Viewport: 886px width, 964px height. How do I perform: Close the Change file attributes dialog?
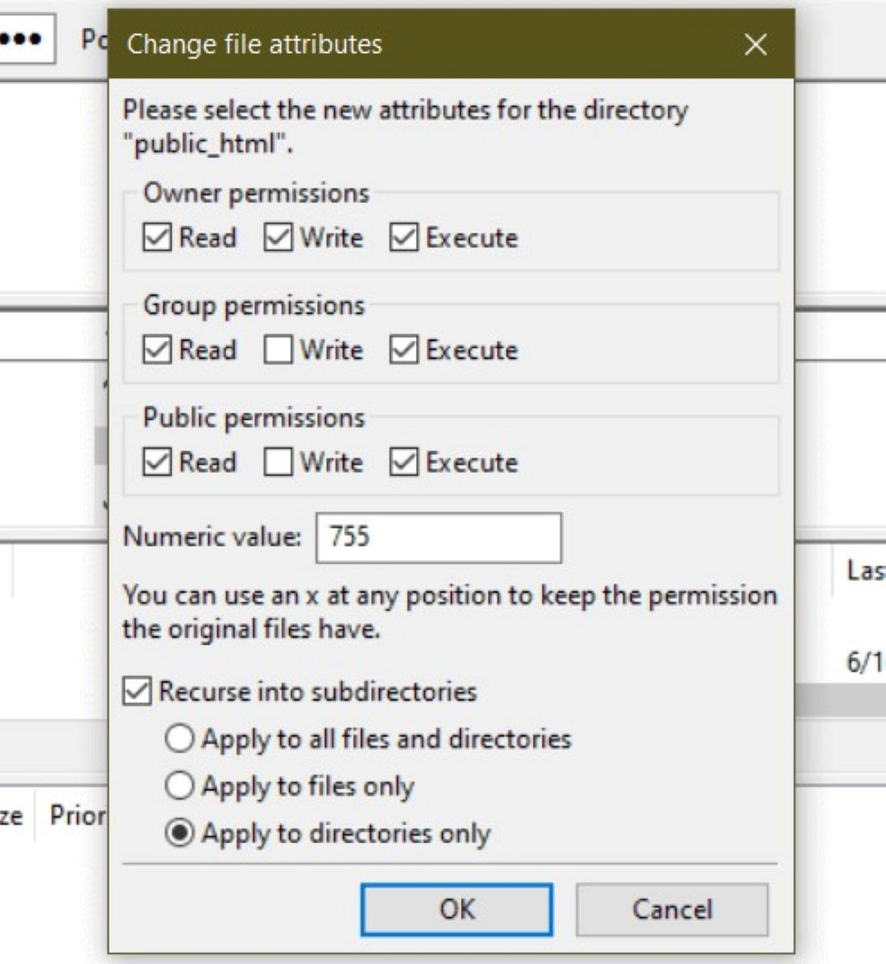[755, 44]
